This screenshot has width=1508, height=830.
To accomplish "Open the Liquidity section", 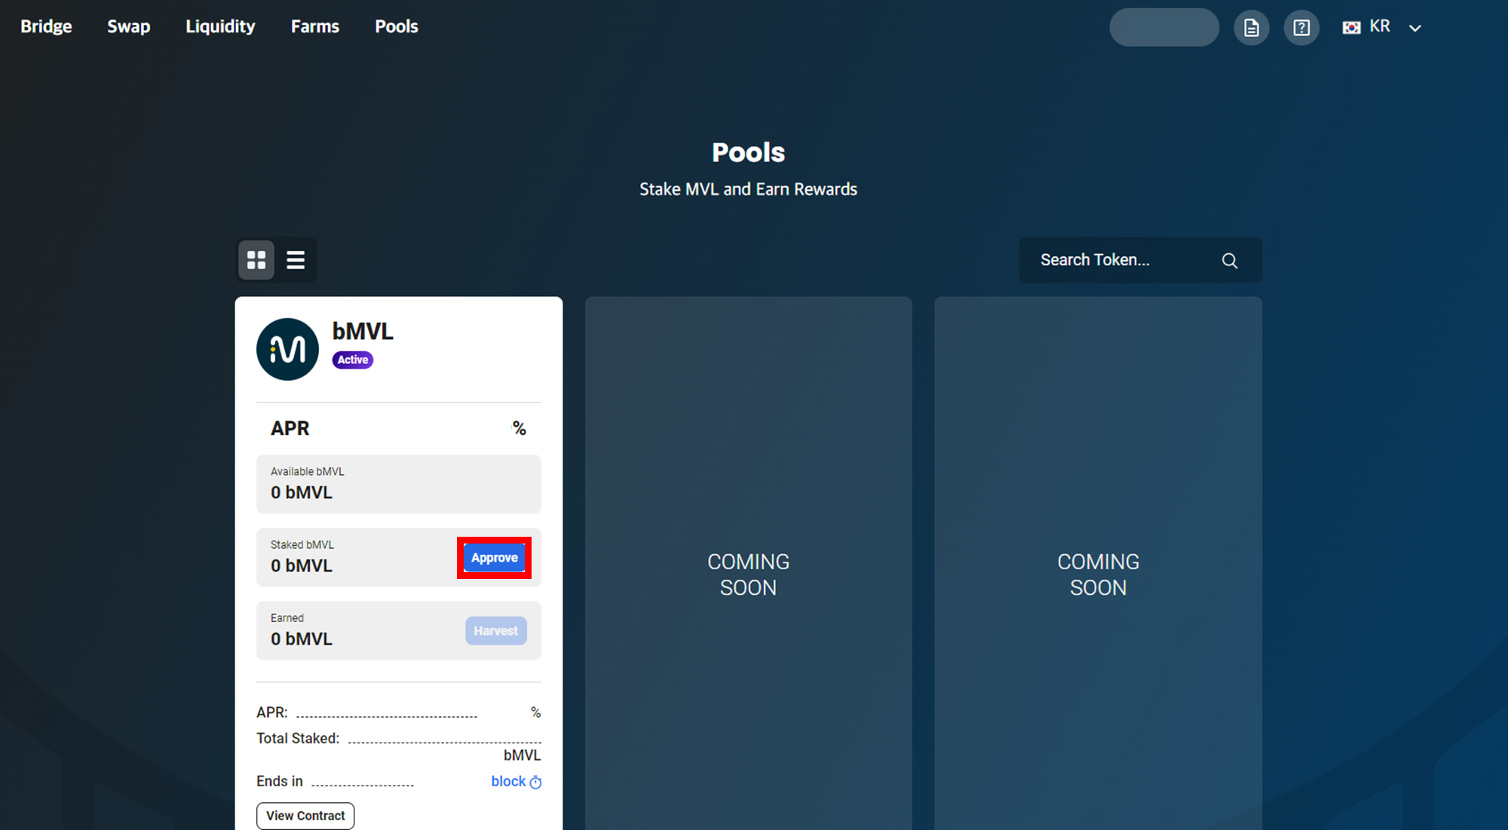I will (x=220, y=26).
